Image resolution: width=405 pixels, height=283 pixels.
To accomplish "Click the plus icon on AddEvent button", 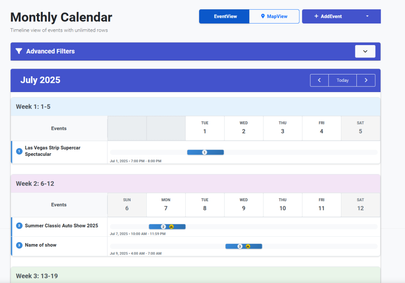I will tap(316, 16).
